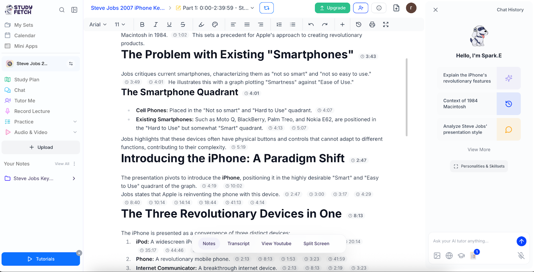The height and width of the screenshot is (272, 534).
Task: Select the highlighter tool
Action: pos(201,24)
